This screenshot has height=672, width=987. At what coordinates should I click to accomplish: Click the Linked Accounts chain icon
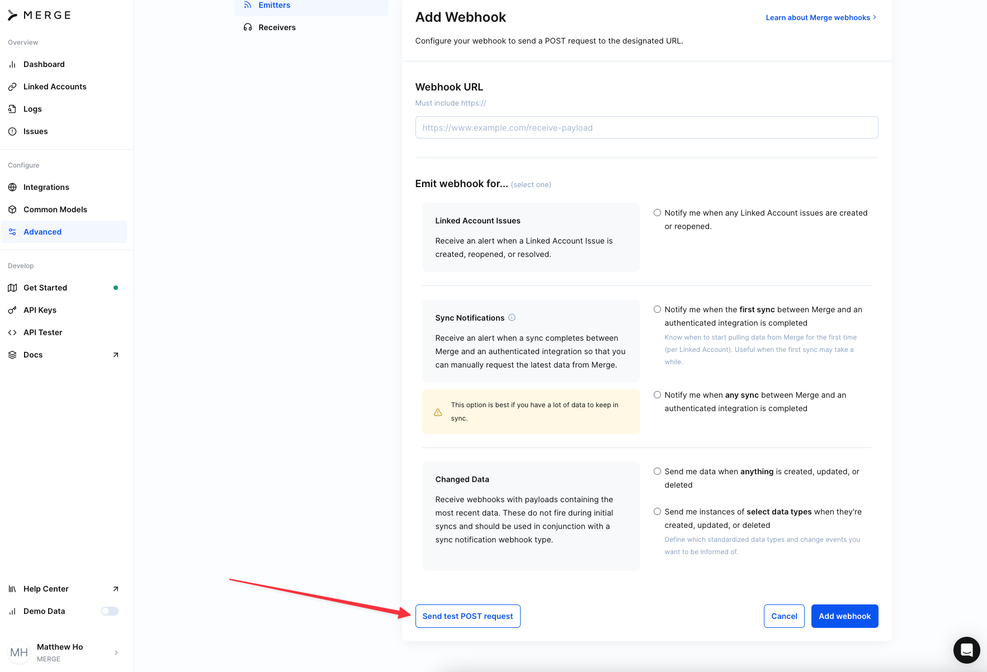click(12, 87)
